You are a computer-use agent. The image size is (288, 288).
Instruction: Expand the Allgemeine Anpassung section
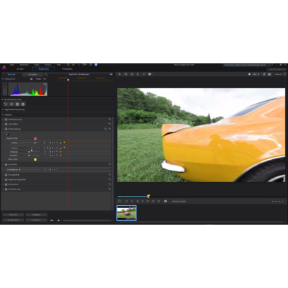(x=3, y=109)
